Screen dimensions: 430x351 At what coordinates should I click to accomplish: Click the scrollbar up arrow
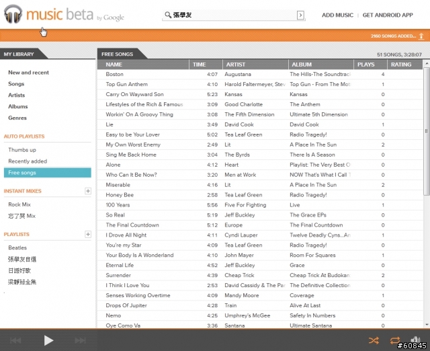[x=427, y=64]
